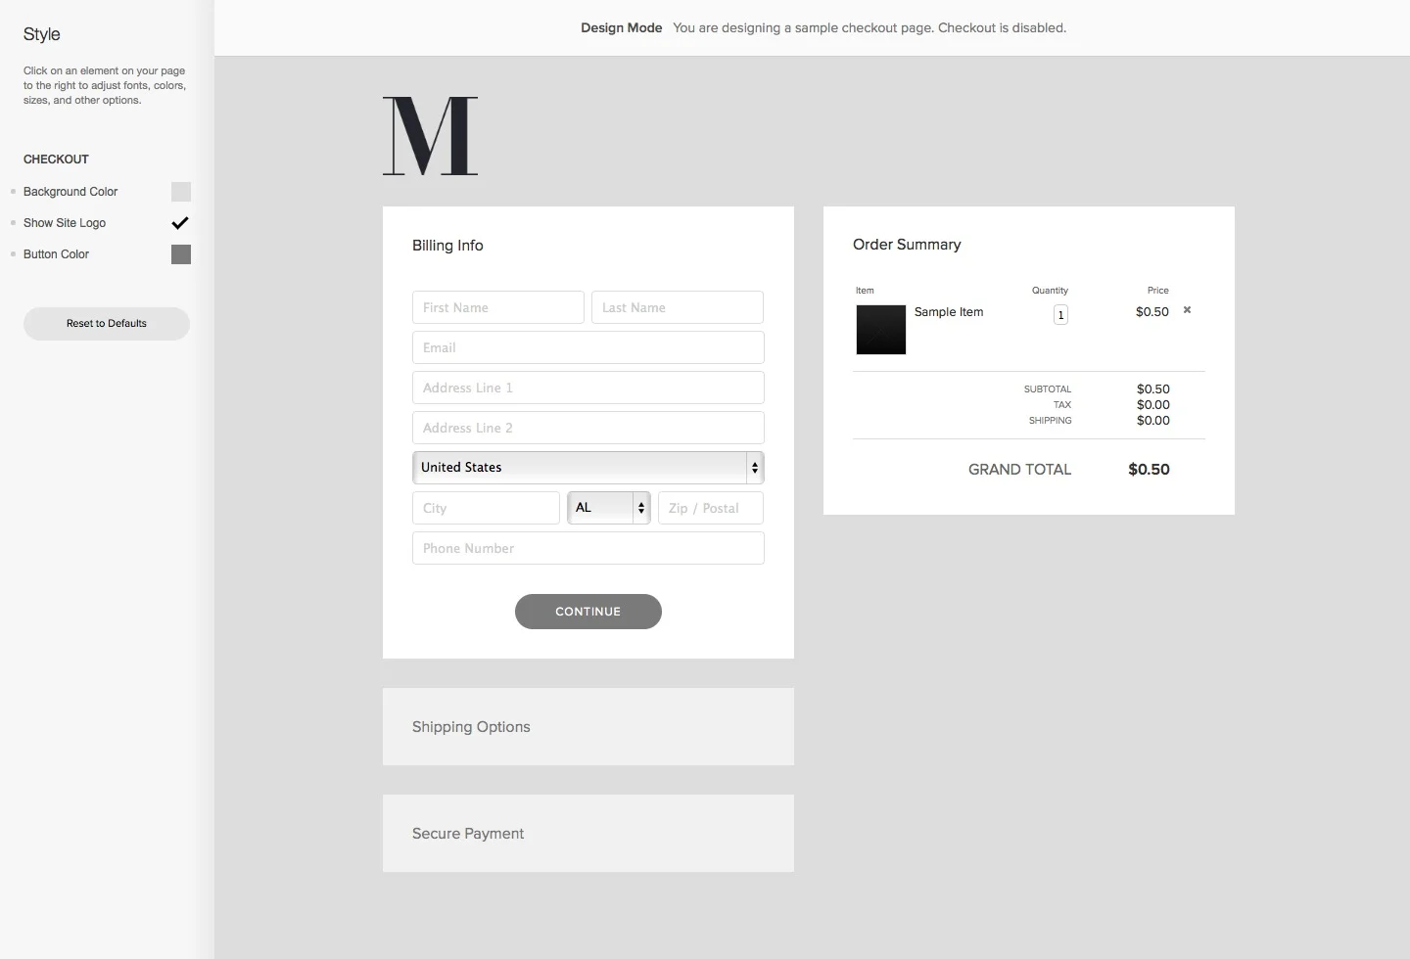This screenshot has height=959, width=1410.
Task: Open the United States country dropdown
Action: (578, 468)
